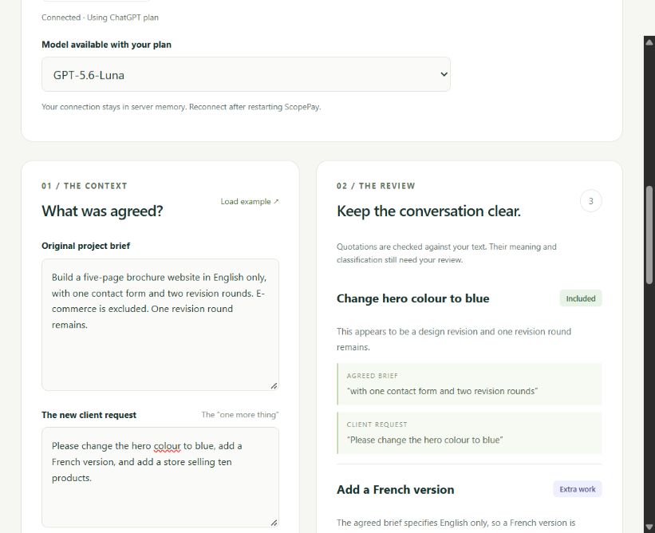Click The new client request label
Viewport: 655px width, 533px height.
89,415
